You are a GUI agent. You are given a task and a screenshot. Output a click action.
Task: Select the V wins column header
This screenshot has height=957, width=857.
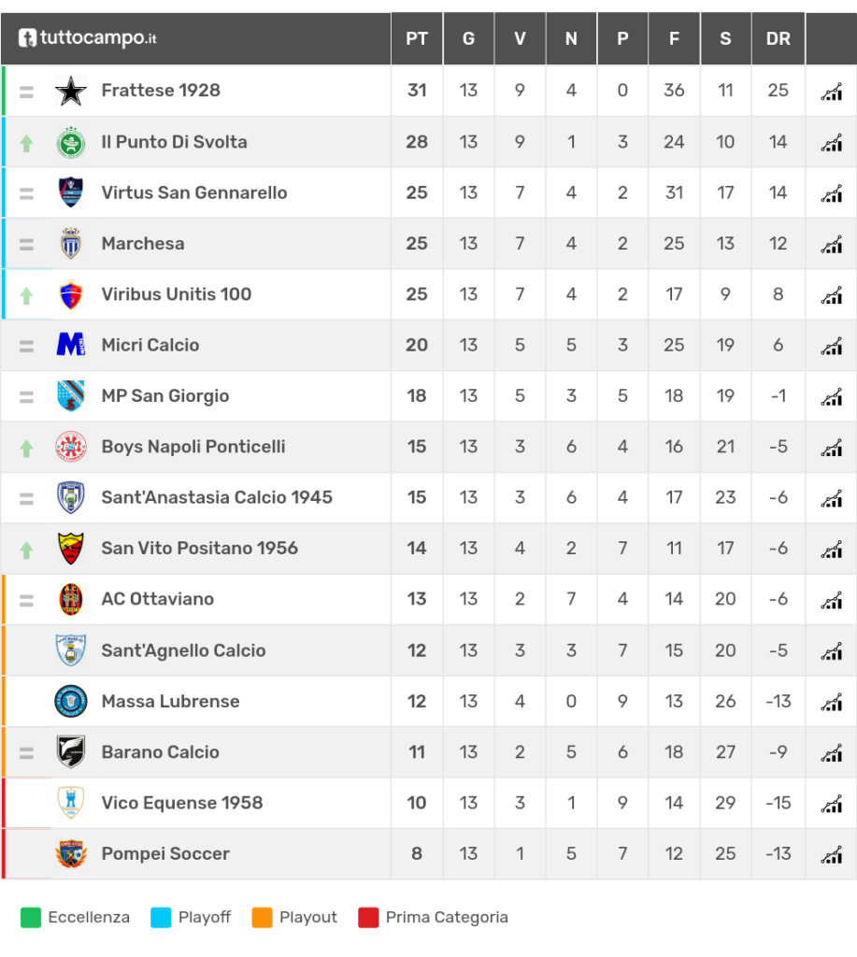coord(520,38)
